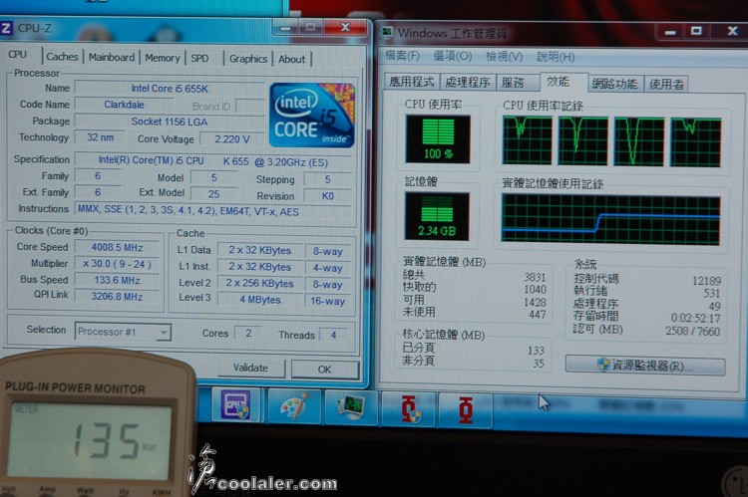Click the Name field 'Intel Core i5 655K'
This screenshot has width=748, height=497.
pos(170,89)
